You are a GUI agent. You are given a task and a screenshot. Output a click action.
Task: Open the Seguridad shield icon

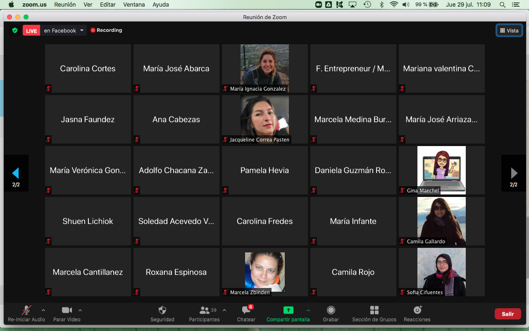pyautogui.click(x=162, y=310)
